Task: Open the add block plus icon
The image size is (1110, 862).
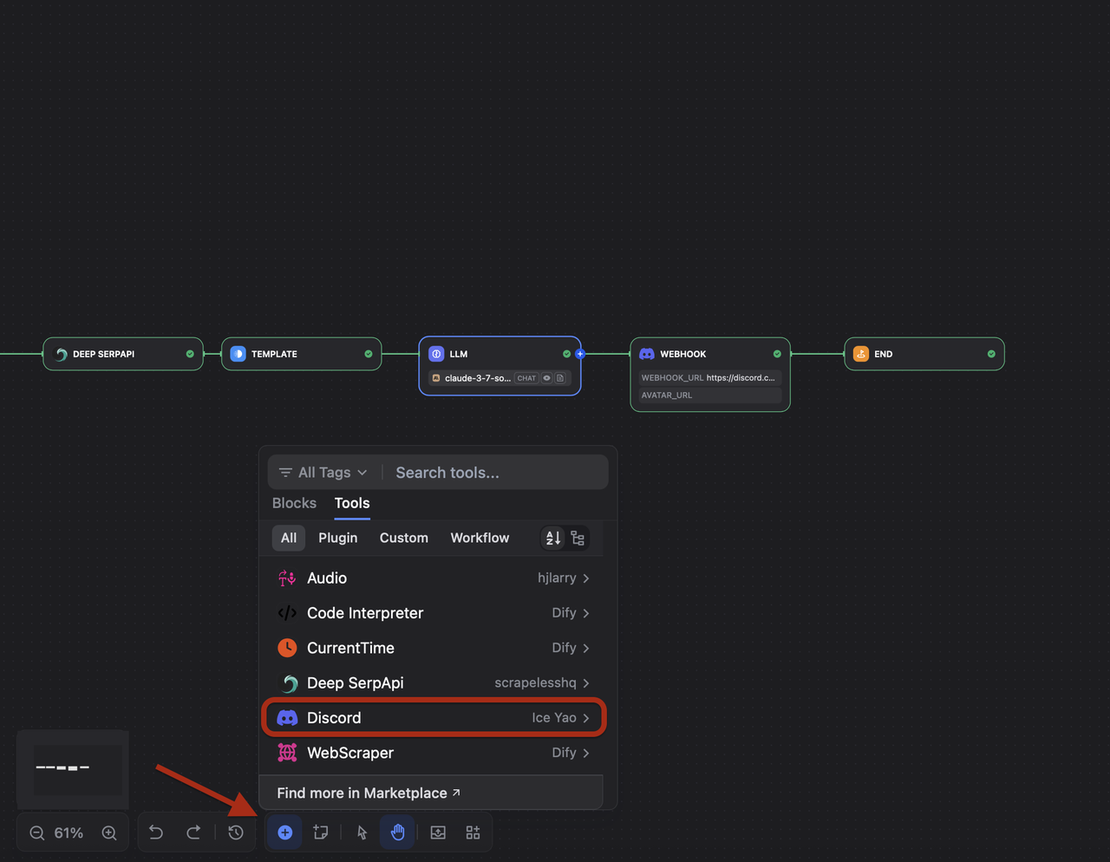Action: tap(284, 832)
